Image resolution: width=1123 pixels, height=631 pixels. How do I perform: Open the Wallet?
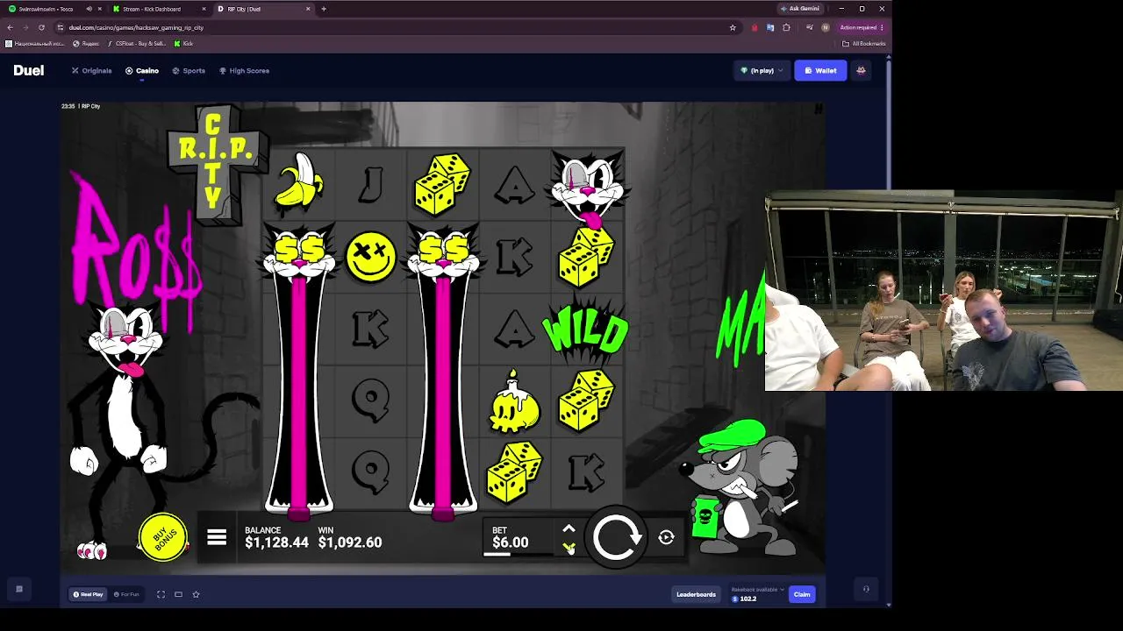[820, 70]
